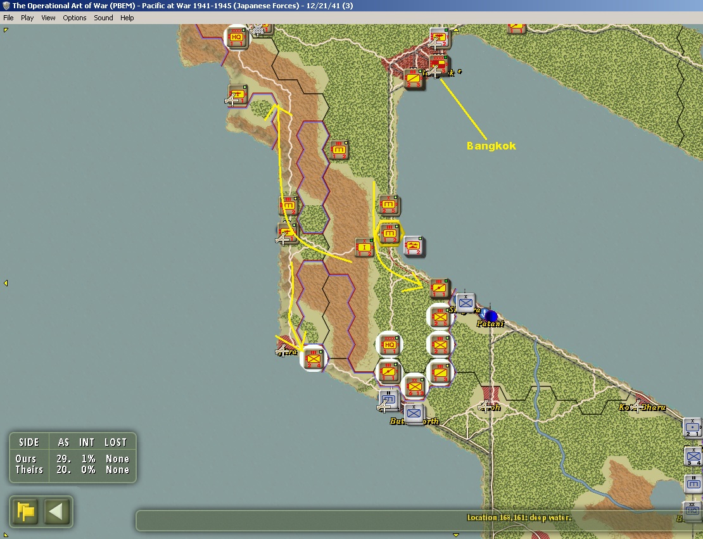
Task: Select the red XXXX unit in Bangkok
Action: pos(439,65)
